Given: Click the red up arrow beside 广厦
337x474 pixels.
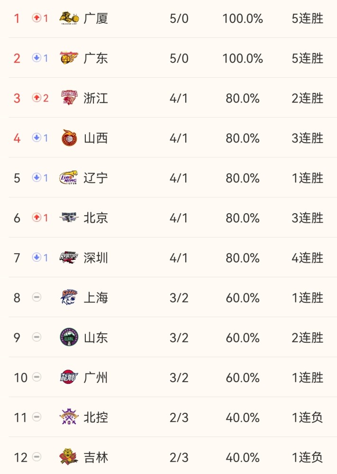Looking at the screenshot, I should pos(36,18).
